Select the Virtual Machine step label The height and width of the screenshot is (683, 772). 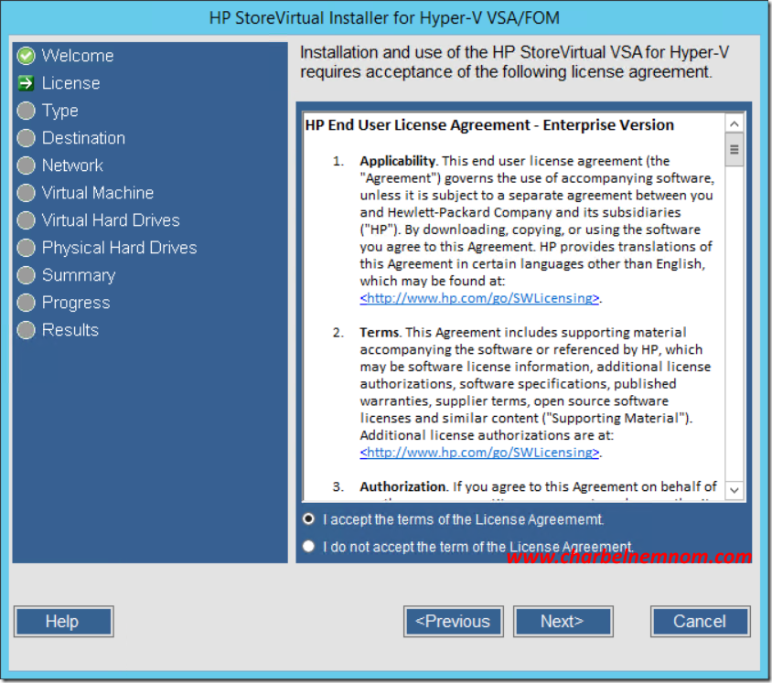point(98,193)
